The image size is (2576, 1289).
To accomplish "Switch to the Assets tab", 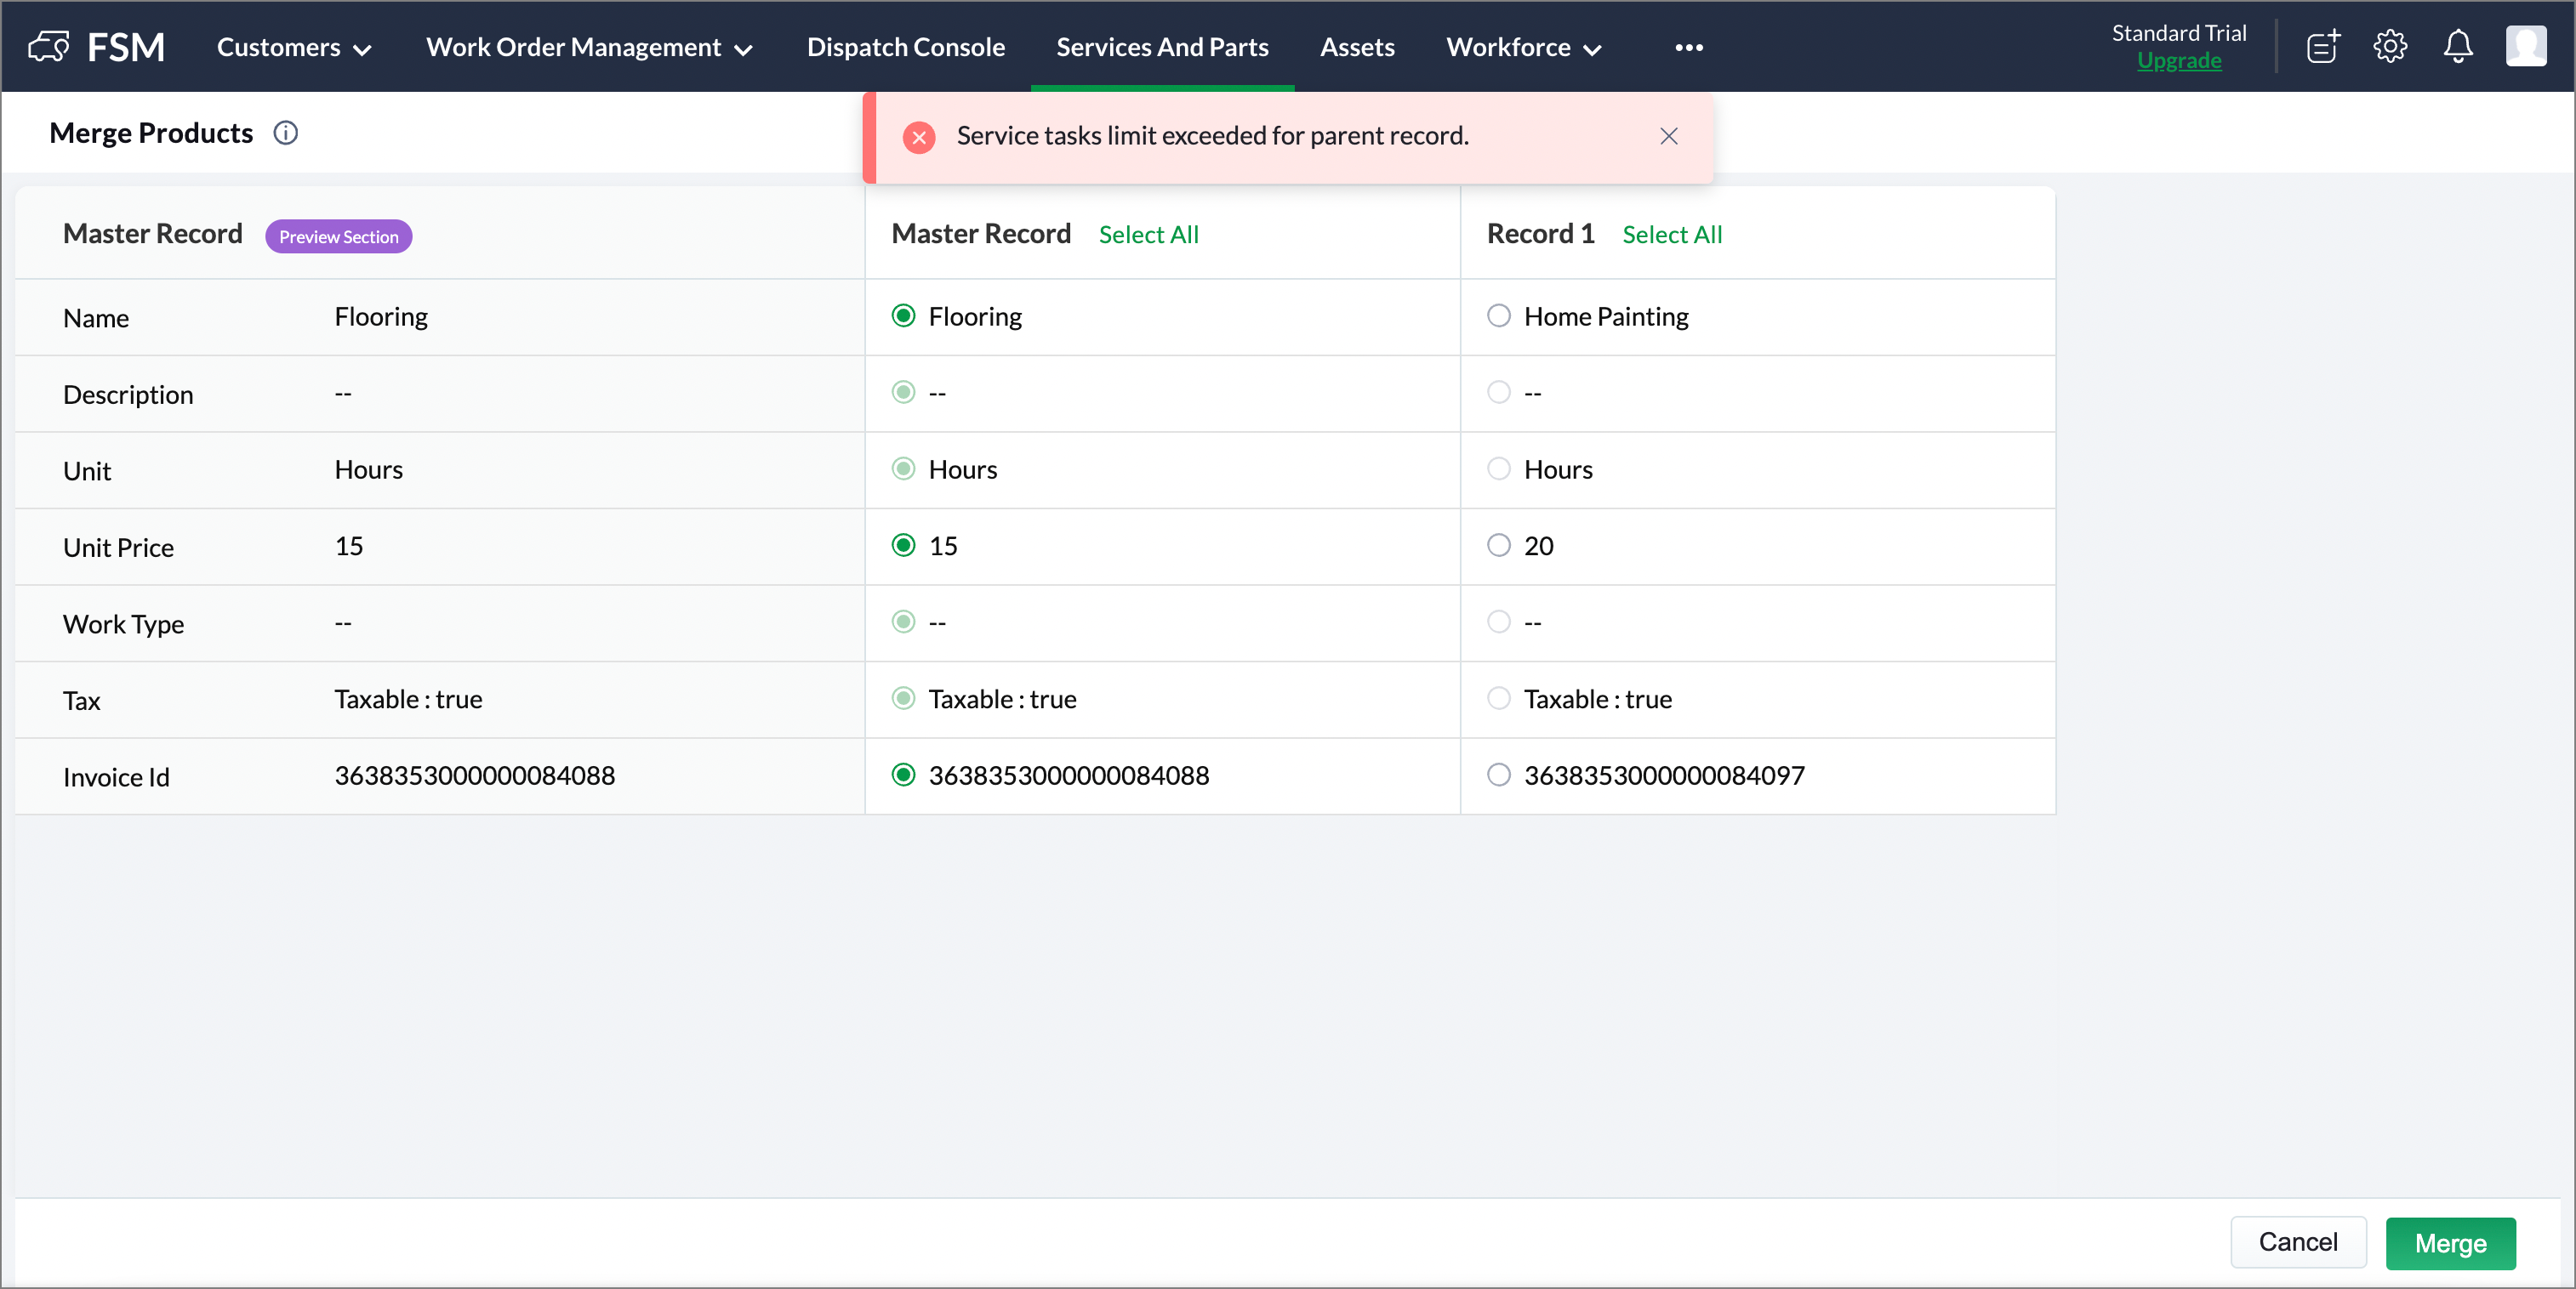I will pyautogui.click(x=1356, y=47).
